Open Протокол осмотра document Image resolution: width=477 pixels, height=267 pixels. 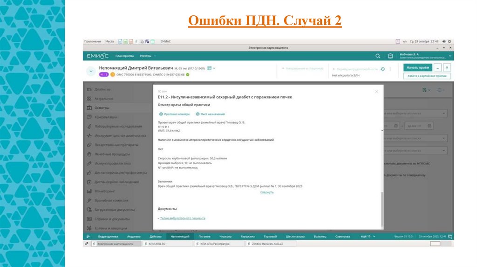(174, 114)
